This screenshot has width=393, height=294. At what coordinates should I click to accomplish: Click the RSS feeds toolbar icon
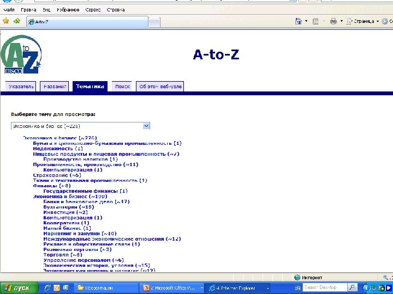315,21
